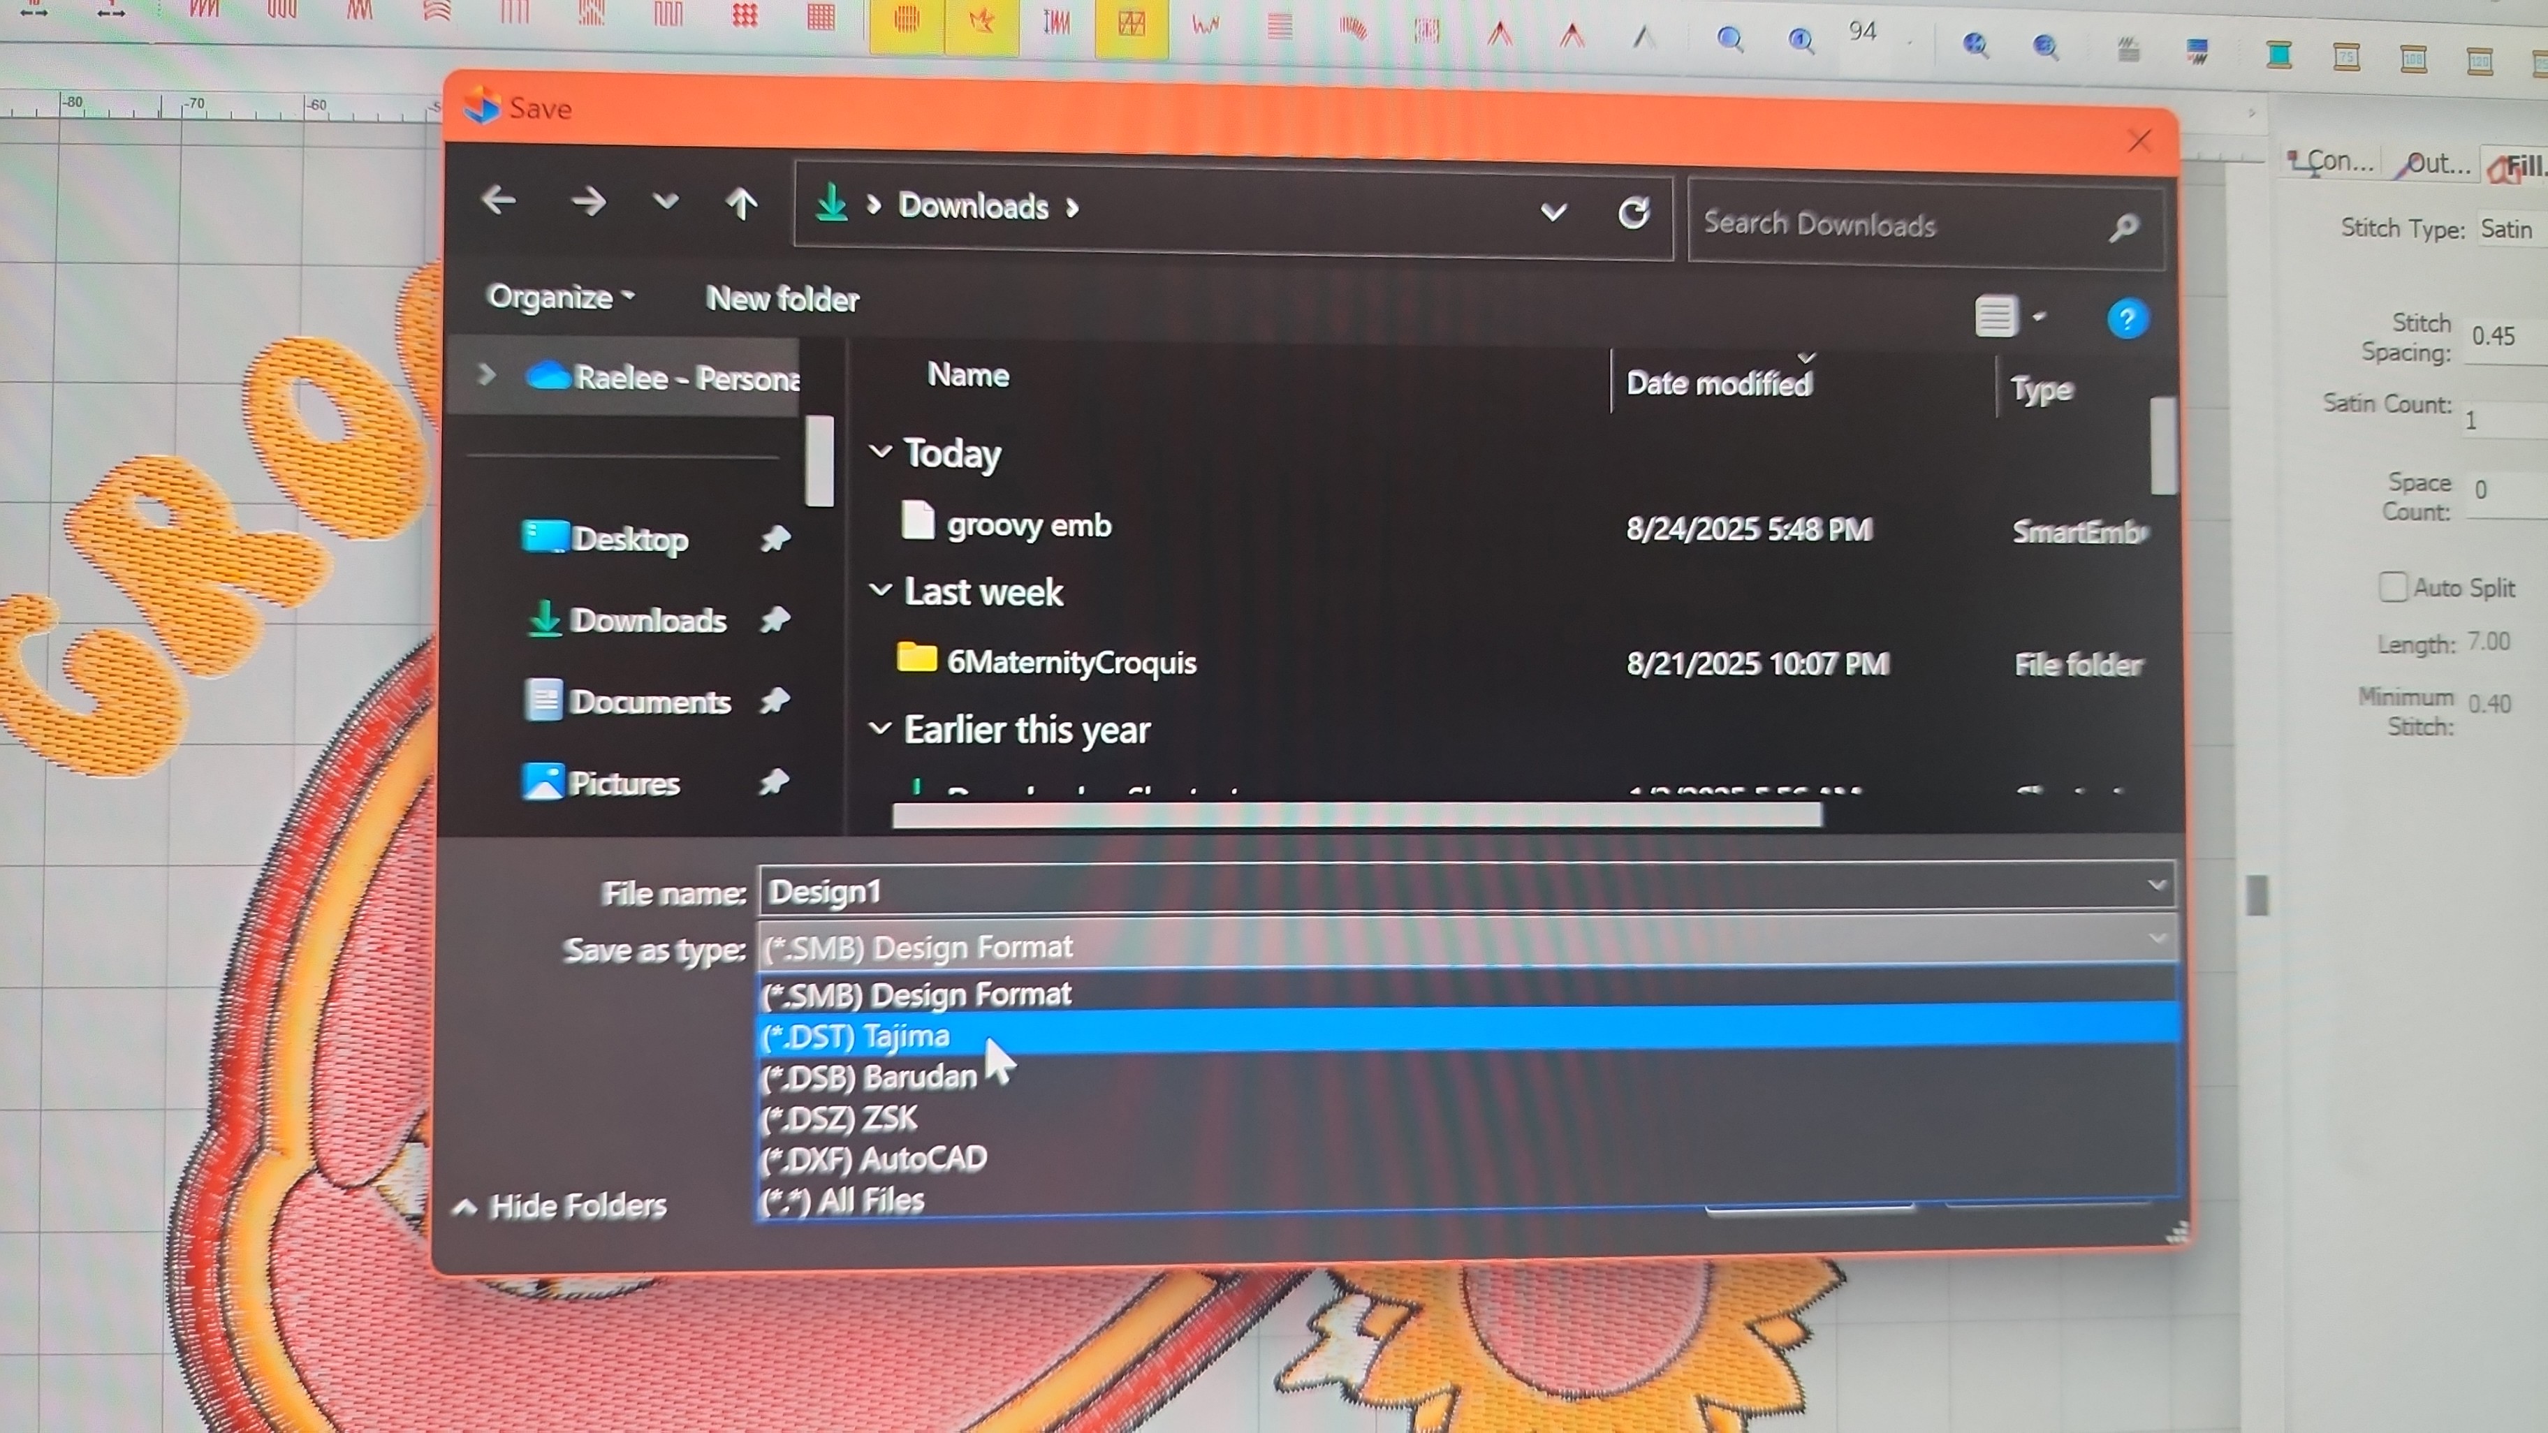This screenshot has height=1433, width=2548.
Task: Select the teal thread spool icon
Action: [2279, 57]
